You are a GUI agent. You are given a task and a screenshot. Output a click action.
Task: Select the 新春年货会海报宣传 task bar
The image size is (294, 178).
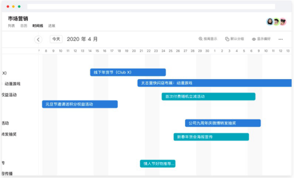click(x=211, y=137)
